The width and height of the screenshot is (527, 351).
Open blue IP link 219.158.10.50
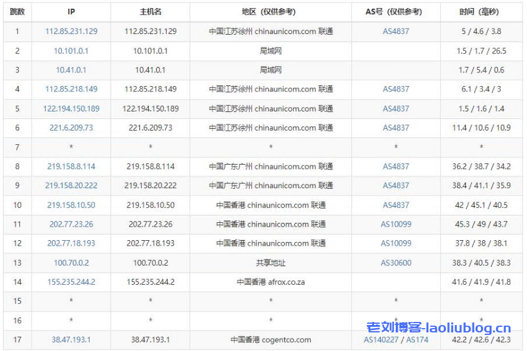(x=71, y=205)
